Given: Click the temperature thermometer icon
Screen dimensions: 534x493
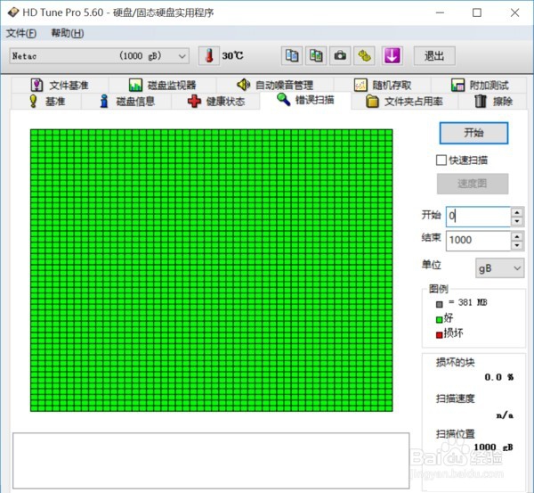Looking at the screenshot, I should click(x=209, y=55).
